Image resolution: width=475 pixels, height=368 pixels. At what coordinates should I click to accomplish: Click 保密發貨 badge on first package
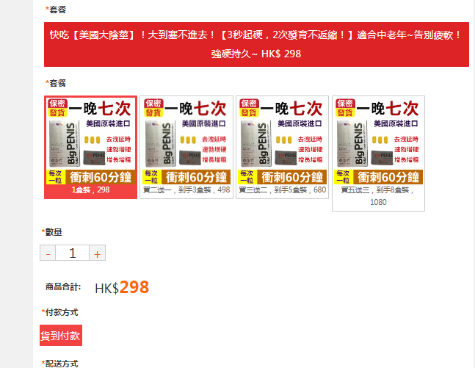click(57, 108)
